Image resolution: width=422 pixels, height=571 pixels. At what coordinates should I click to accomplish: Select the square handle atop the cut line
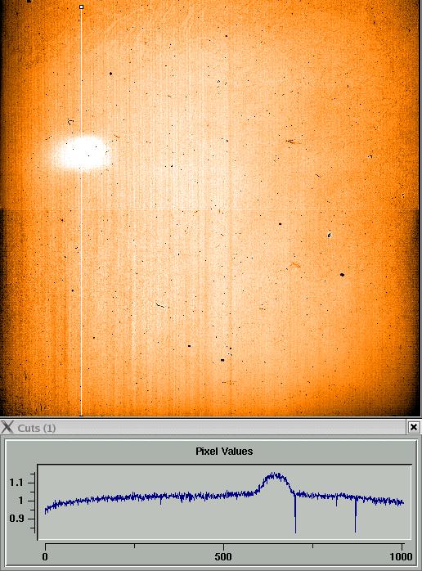(x=81, y=7)
